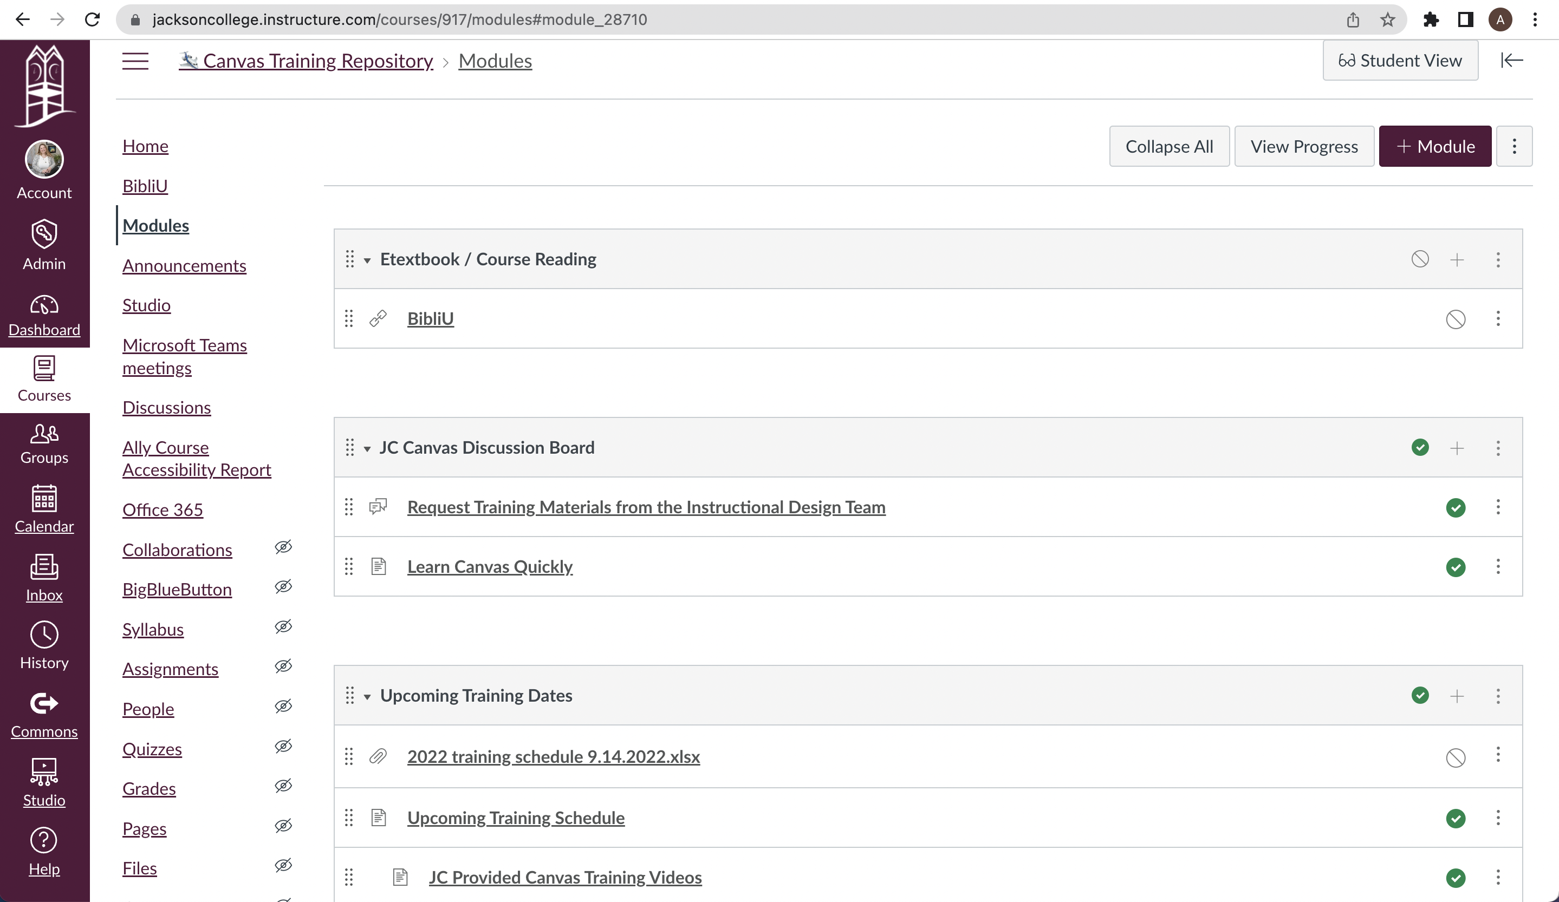Image resolution: width=1559 pixels, height=902 pixels.
Task: Click the Help question mark icon
Action: (44, 840)
